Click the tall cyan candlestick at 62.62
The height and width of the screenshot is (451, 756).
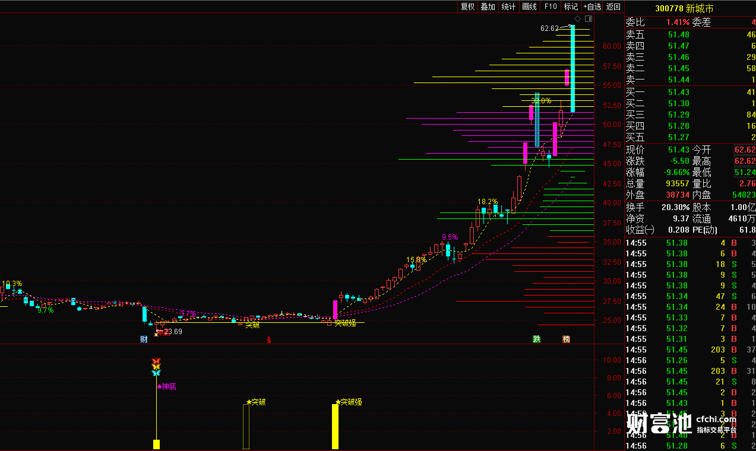(x=573, y=68)
